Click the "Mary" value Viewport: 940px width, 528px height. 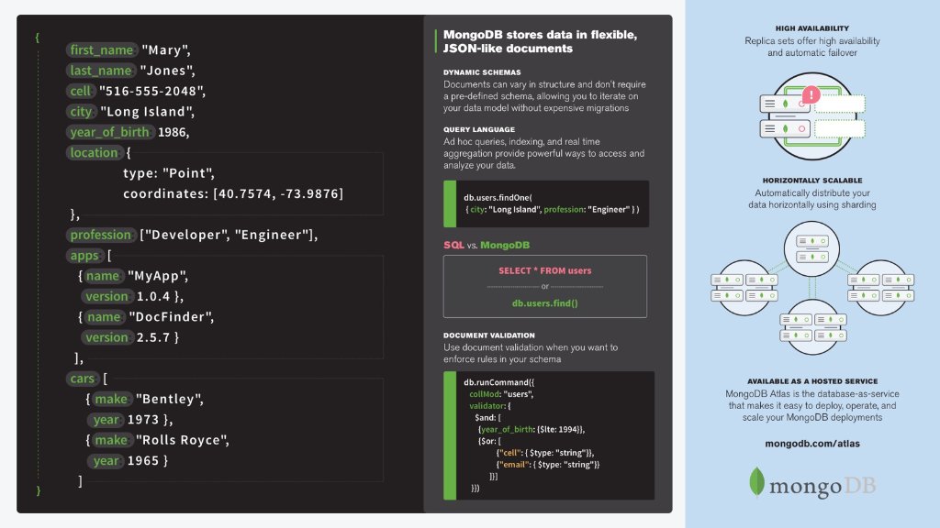(166, 49)
